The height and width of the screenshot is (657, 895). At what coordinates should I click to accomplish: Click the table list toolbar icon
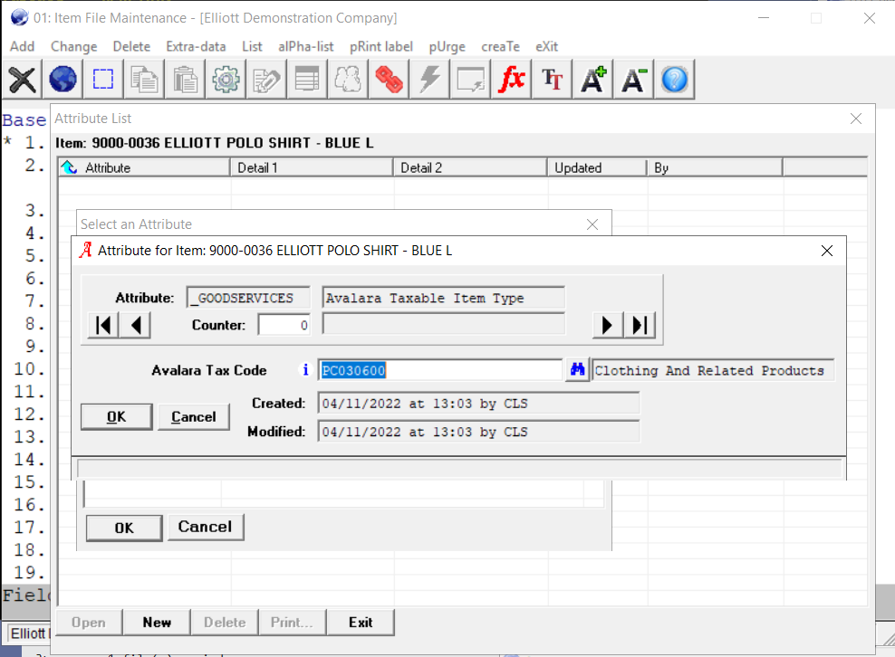point(307,80)
